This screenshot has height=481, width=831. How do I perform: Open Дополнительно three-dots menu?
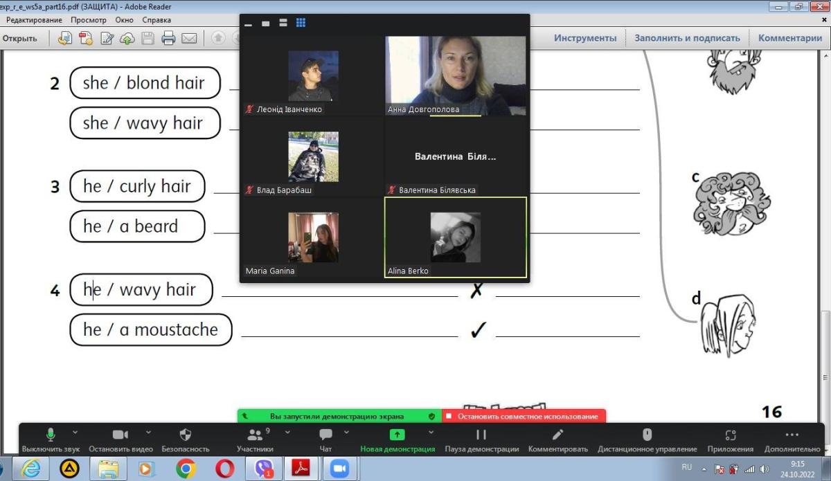coord(792,440)
